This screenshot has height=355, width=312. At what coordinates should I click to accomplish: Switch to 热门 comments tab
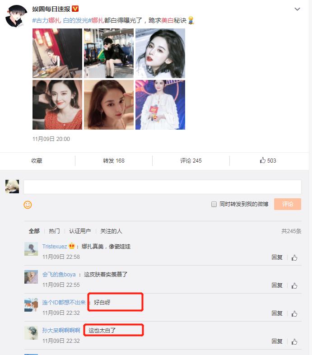[54, 231]
